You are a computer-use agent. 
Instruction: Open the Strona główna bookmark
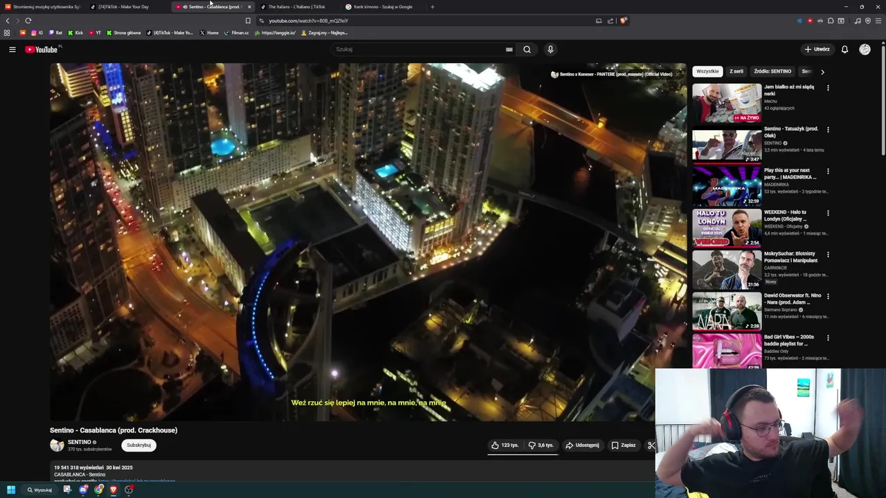(123, 33)
